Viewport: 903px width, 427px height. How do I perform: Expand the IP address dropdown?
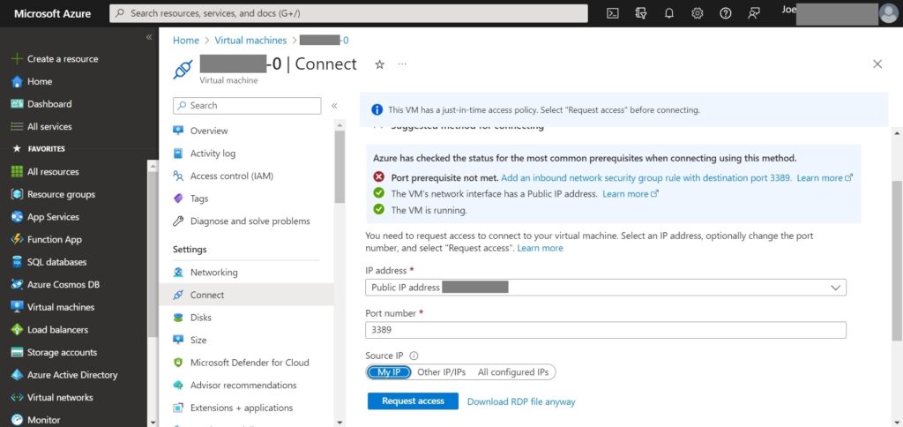pos(834,288)
